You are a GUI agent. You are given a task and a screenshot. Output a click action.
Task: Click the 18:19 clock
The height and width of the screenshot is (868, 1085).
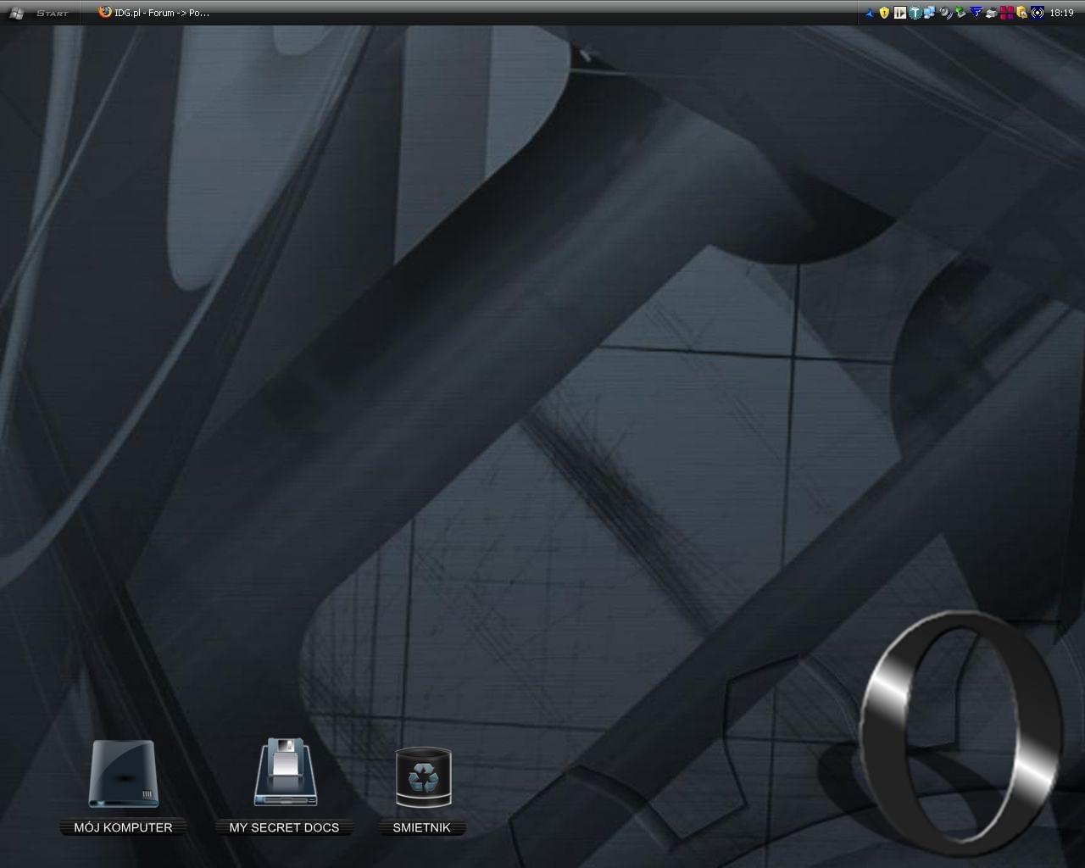pos(1061,13)
